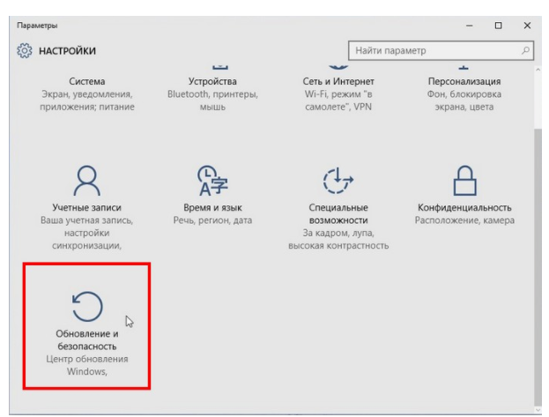Click the scrollbar down arrow
This screenshot has height=417, width=549.
point(538,409)
